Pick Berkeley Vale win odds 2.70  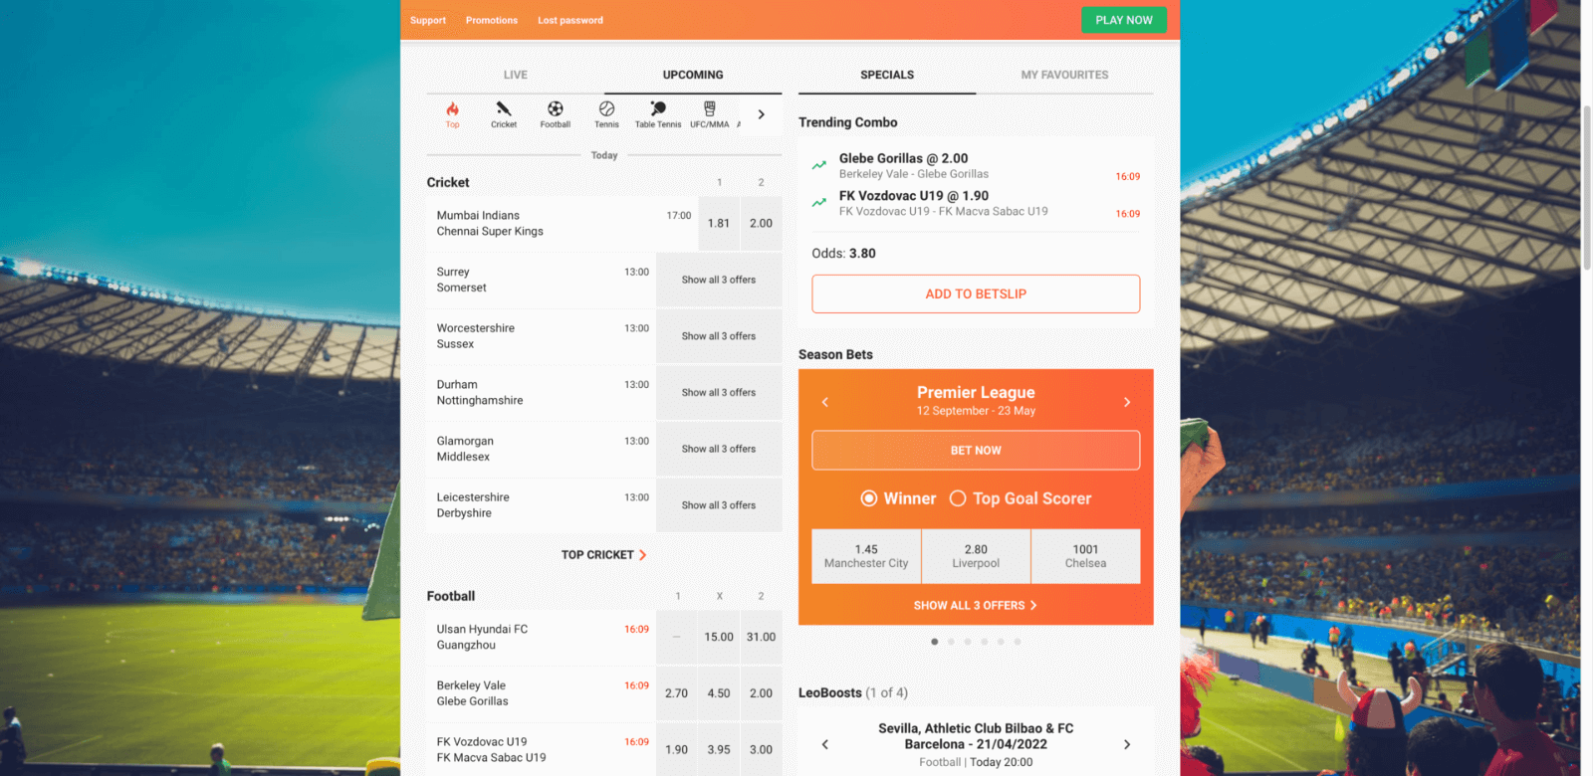[676, 693]
